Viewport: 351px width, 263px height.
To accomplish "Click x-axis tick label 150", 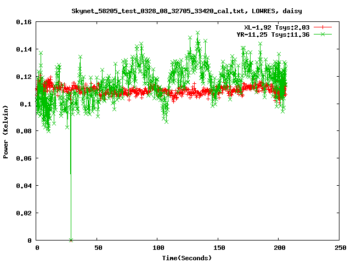I will pyautogui.click(x=219, y=248).
